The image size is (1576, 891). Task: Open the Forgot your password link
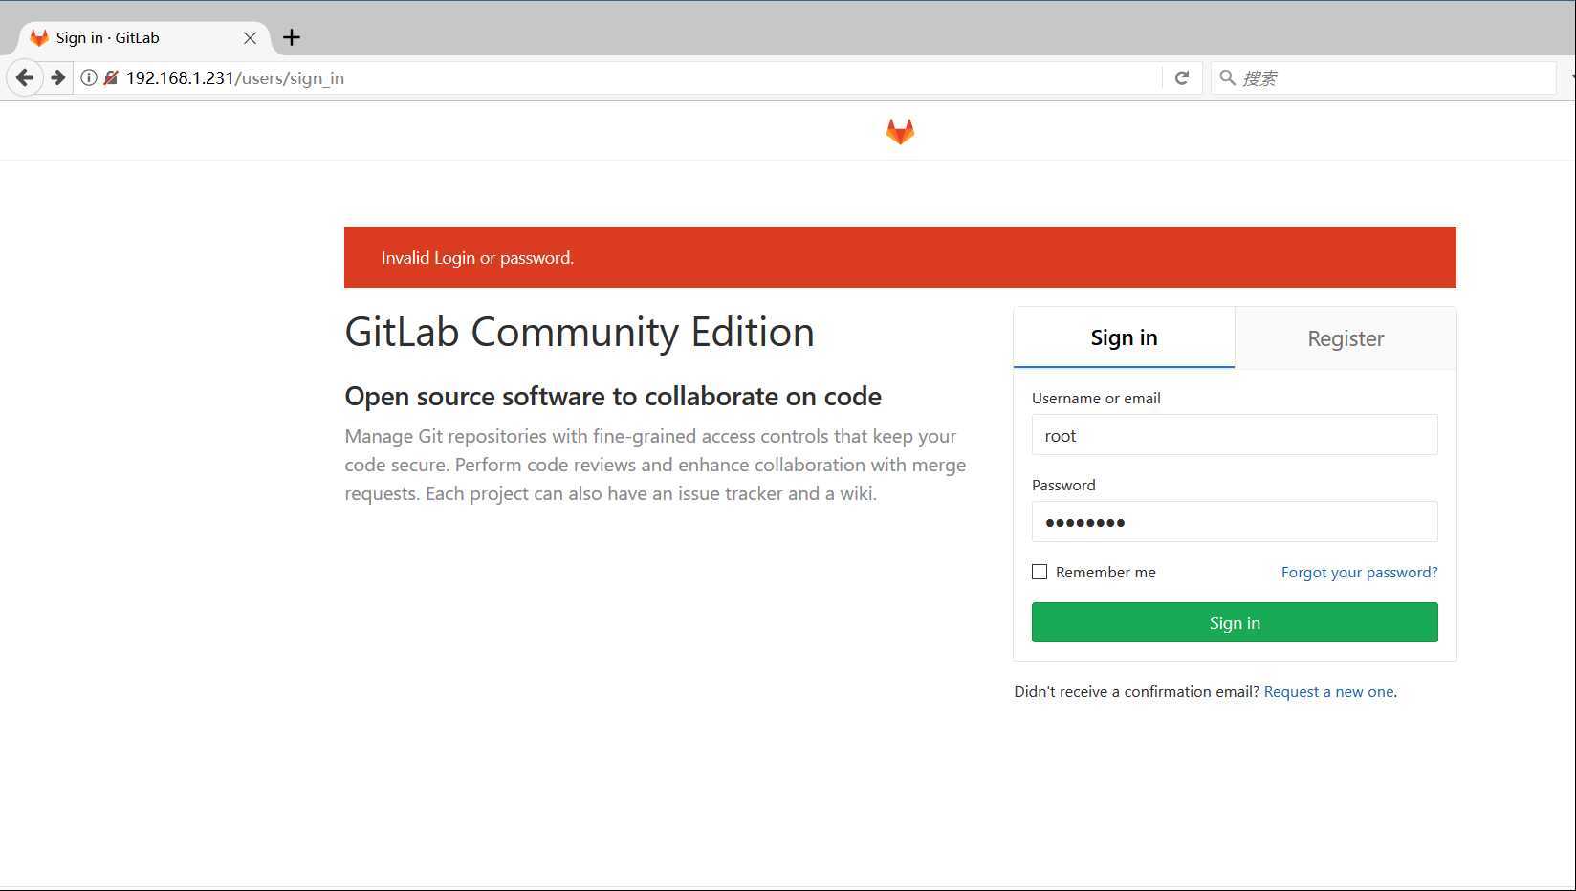[1359, 572]
